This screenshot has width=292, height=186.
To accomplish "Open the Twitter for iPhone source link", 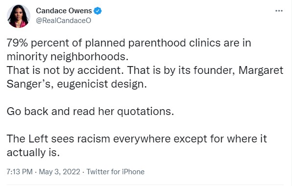I will point(115,172).
